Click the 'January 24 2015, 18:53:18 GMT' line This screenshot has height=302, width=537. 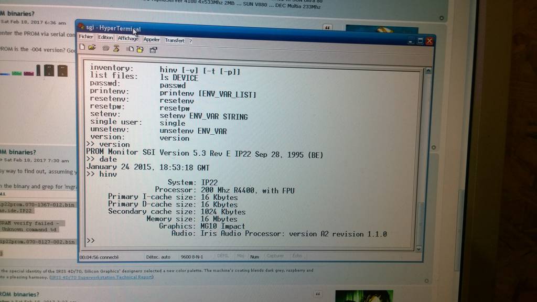tap(147, 167)
